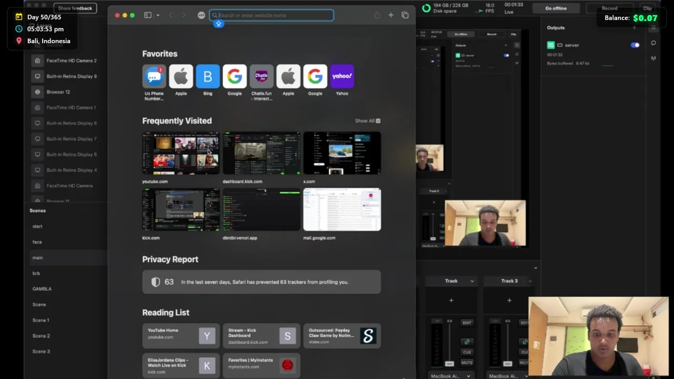
Task: Open the Bing favorite icon
Action: pyautogui.click(x=207, y=76)
